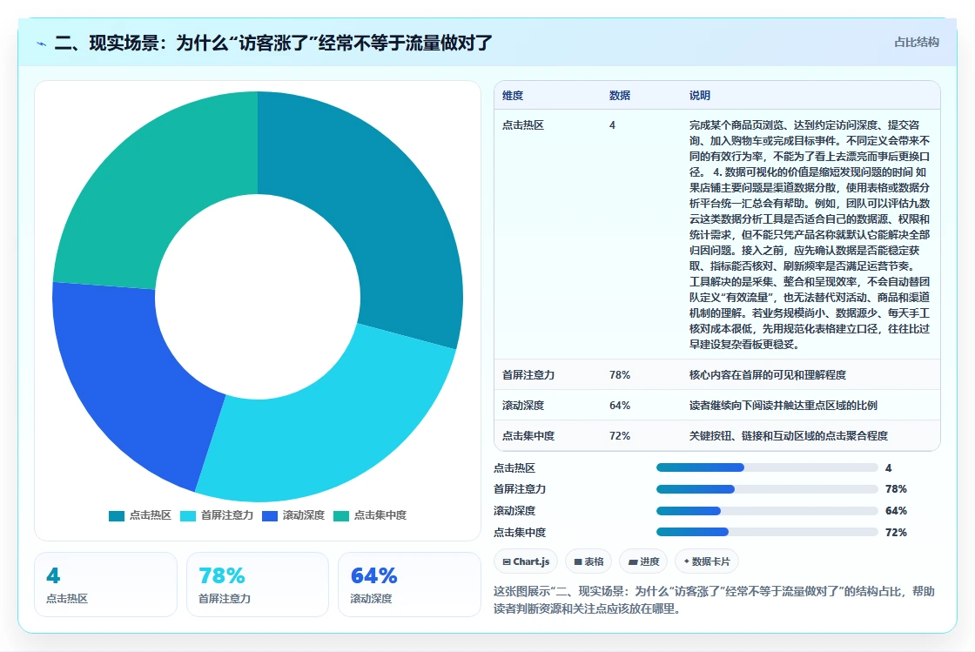Click the 维度 column header

[513, 96]
